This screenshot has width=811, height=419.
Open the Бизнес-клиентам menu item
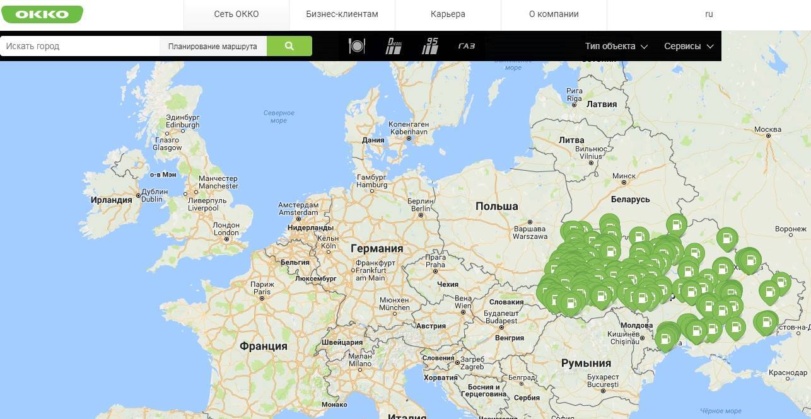pyautogui.click(x=342, y=14)
